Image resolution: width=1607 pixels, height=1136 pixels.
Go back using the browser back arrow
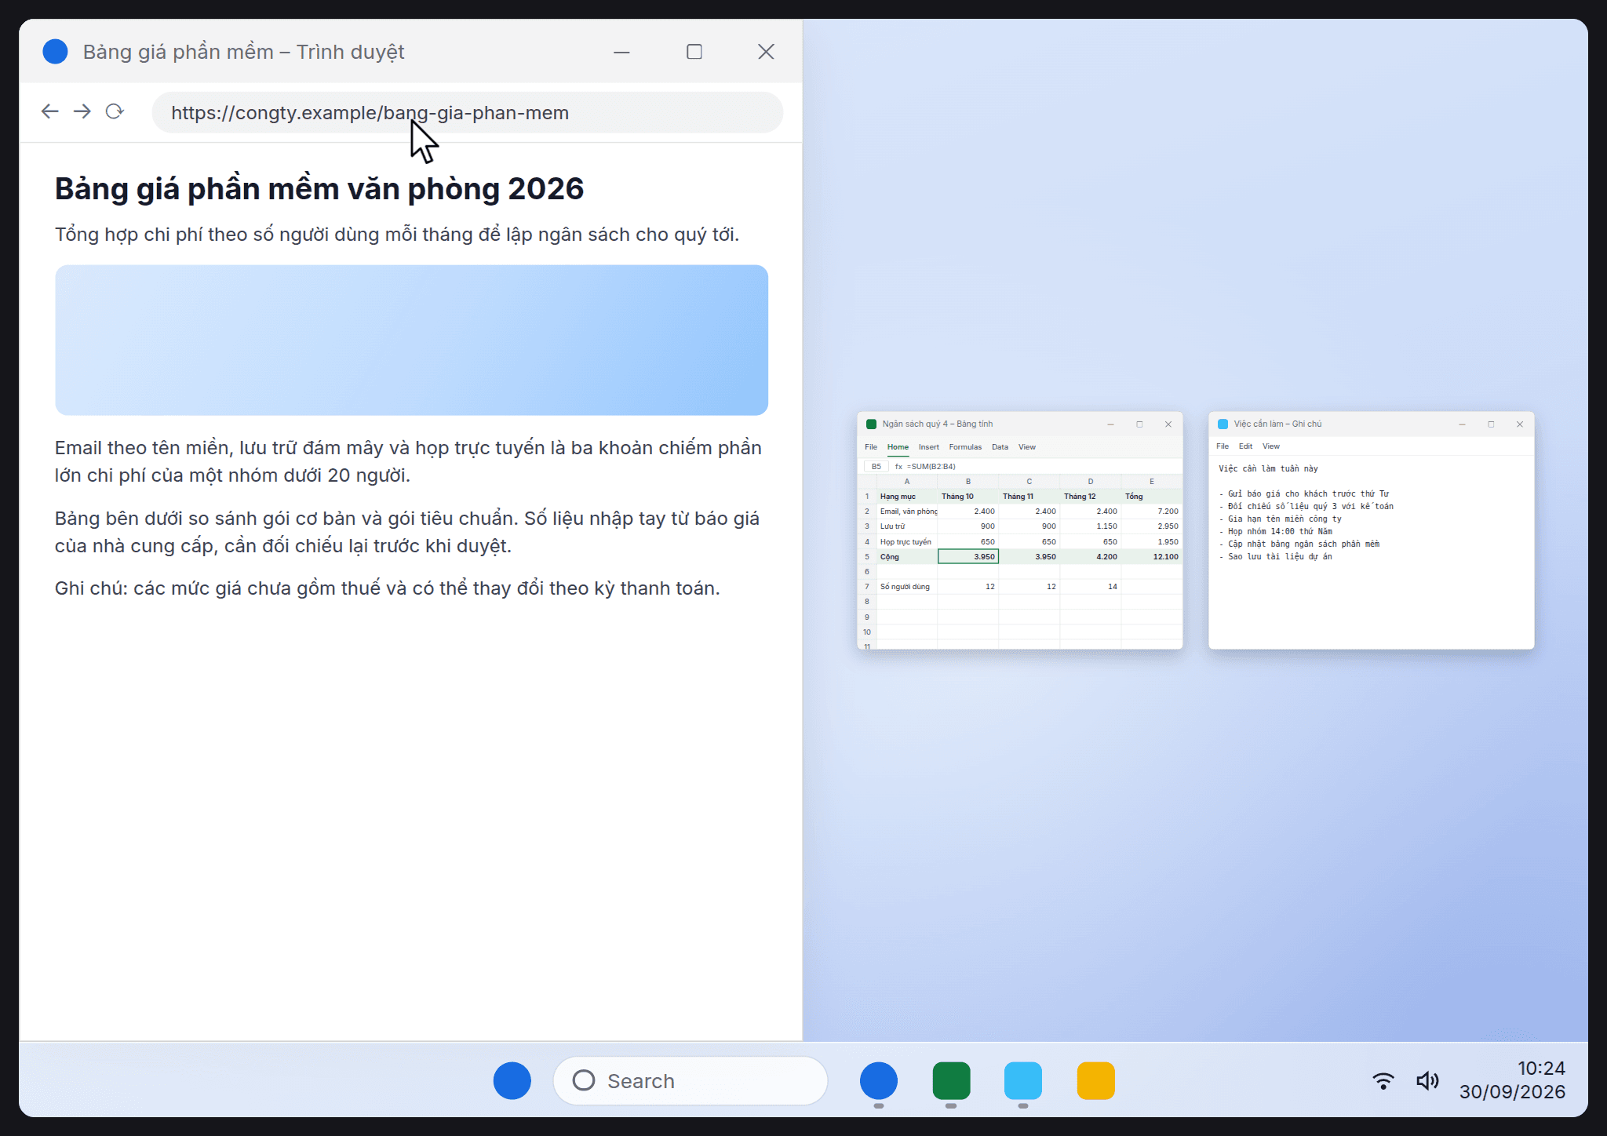[50, 111]
